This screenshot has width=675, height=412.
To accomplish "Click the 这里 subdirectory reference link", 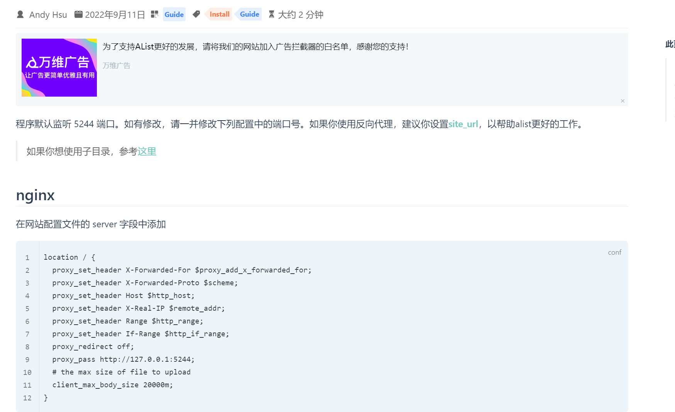I will (147, 151).
